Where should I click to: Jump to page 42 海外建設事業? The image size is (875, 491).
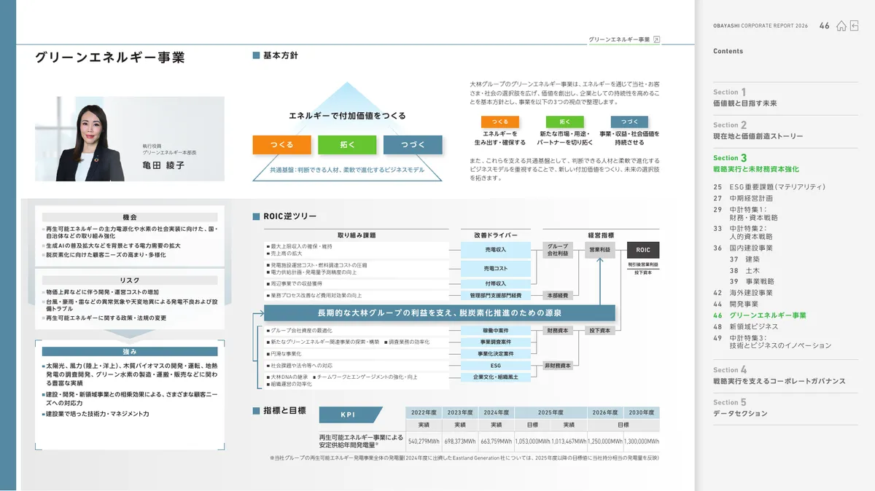pos(743,293)
